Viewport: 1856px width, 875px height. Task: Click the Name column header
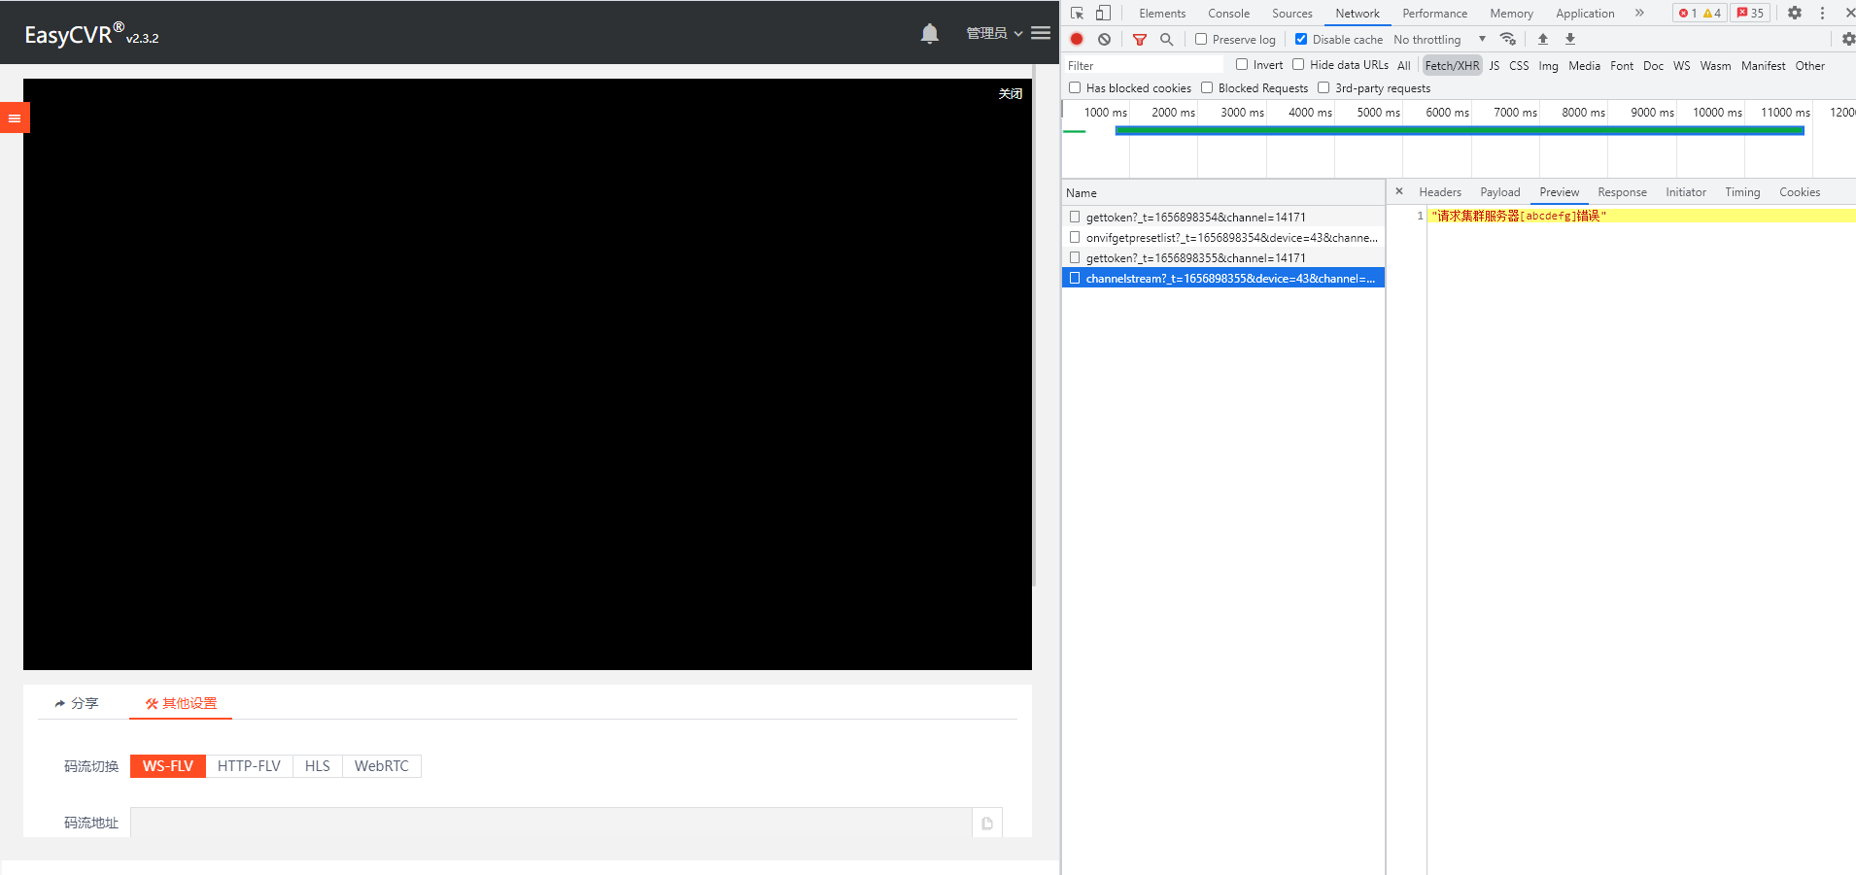point(1223,192)
